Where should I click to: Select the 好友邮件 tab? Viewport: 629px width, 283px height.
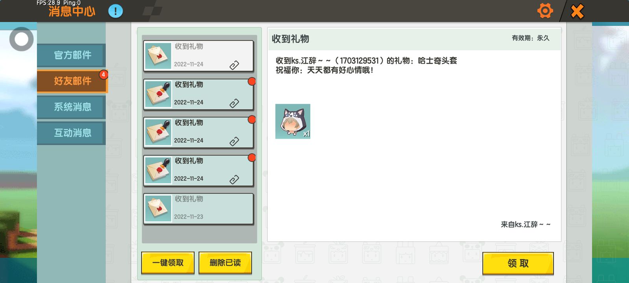click(72, 81)
